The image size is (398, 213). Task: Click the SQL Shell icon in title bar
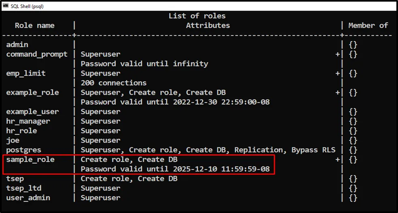pos(6,6)
